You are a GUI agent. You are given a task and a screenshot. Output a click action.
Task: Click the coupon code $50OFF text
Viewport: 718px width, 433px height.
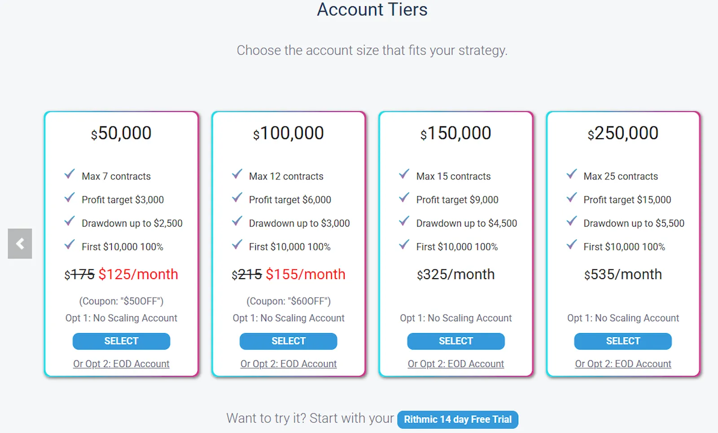pyautogui.click(x=121, y=301)
